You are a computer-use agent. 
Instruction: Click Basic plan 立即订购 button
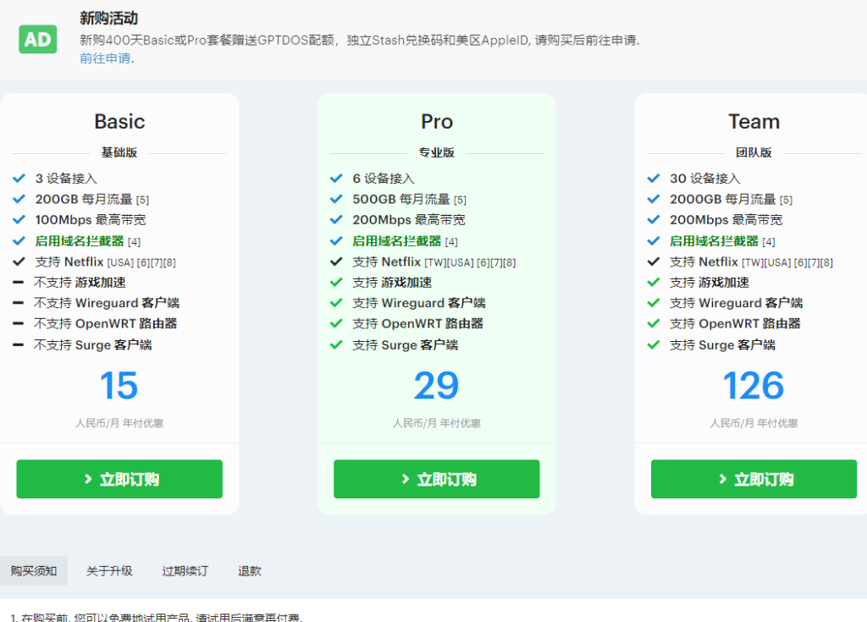pos(119,479)
